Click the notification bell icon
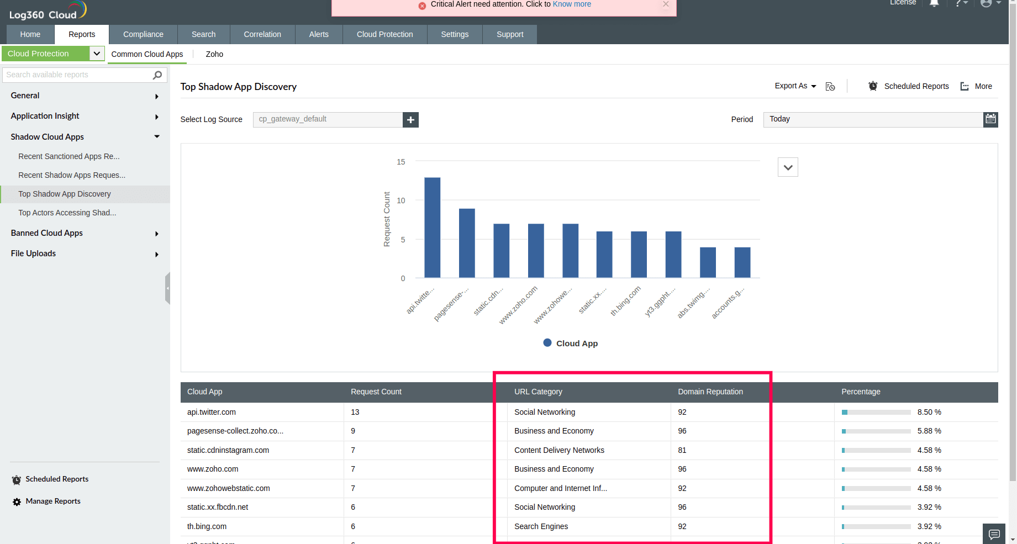1017x544 pixels. (x=934, y=4)
